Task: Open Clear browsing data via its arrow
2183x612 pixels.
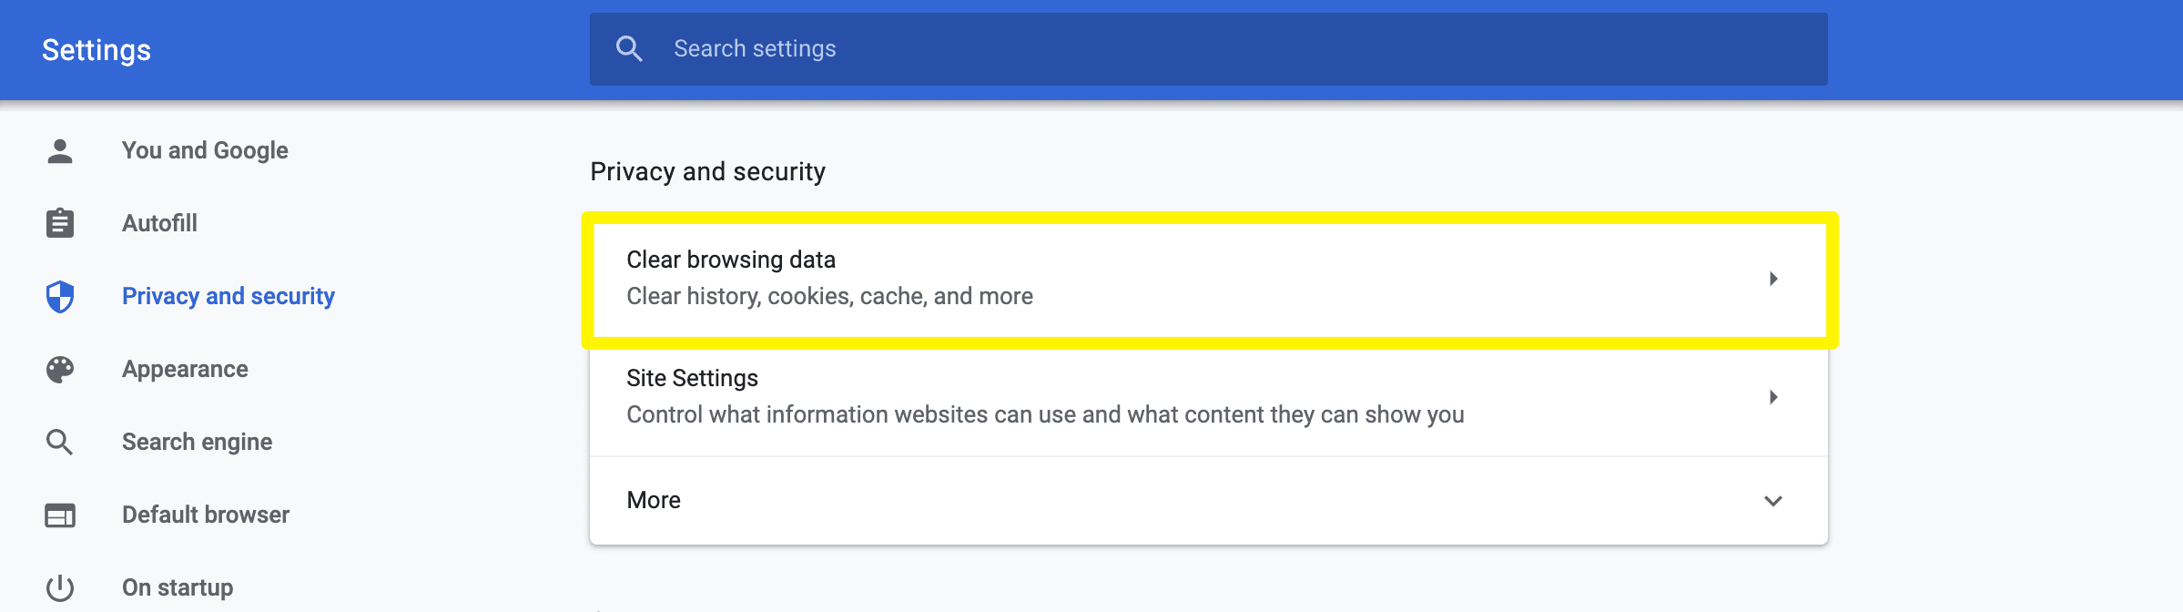Action: point(1772,280)
